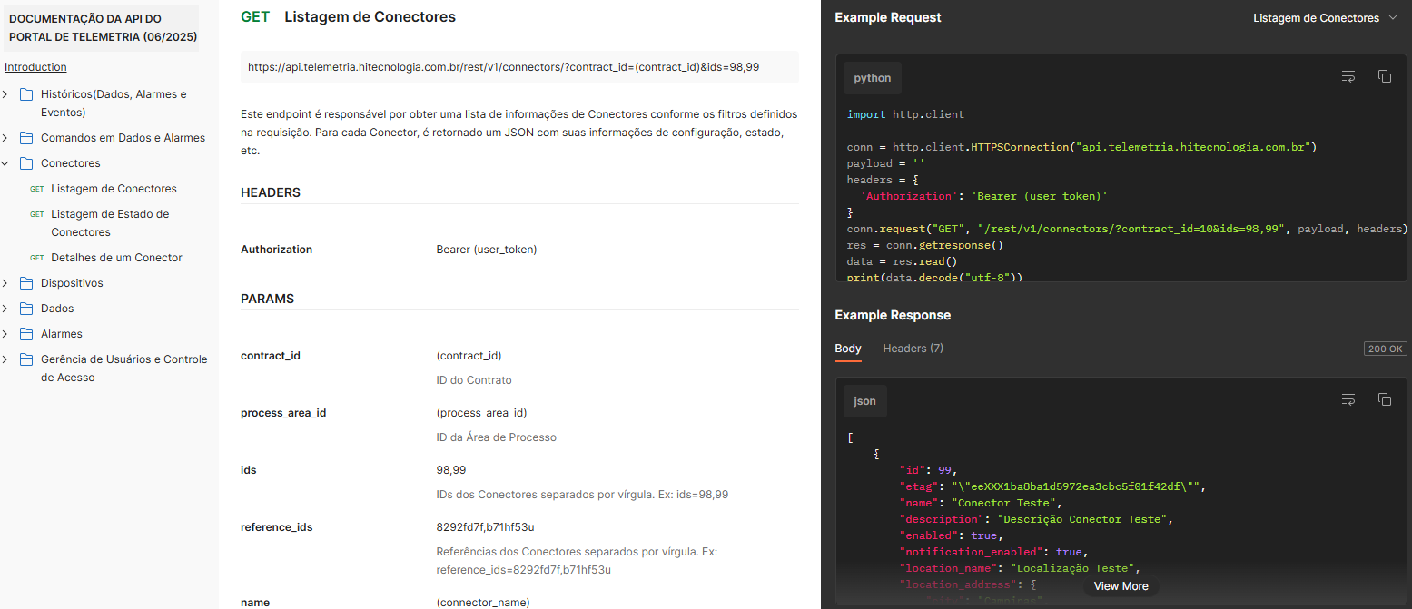
Task: Select Listagem de Estado de Conectores in sidebar
Action: coord(109,222)
